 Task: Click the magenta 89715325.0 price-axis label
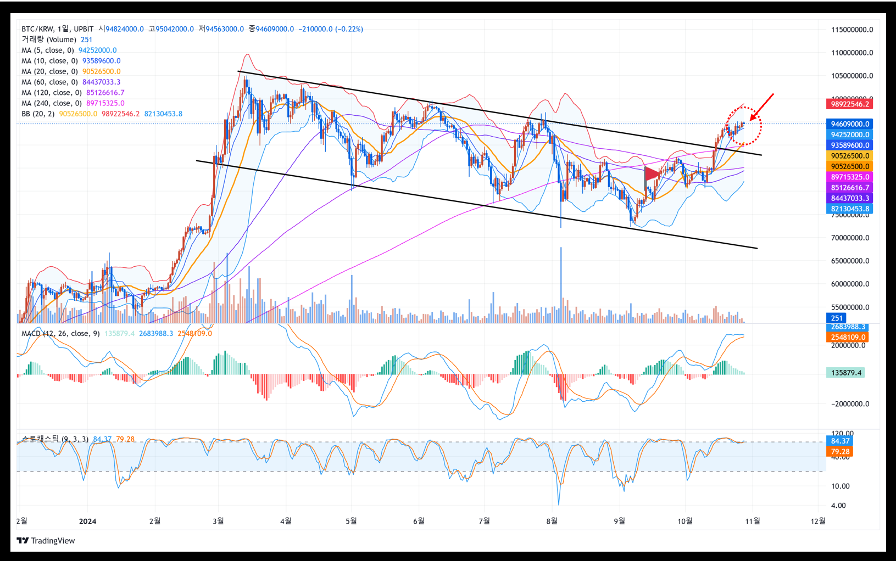click(x=850, y=177)
